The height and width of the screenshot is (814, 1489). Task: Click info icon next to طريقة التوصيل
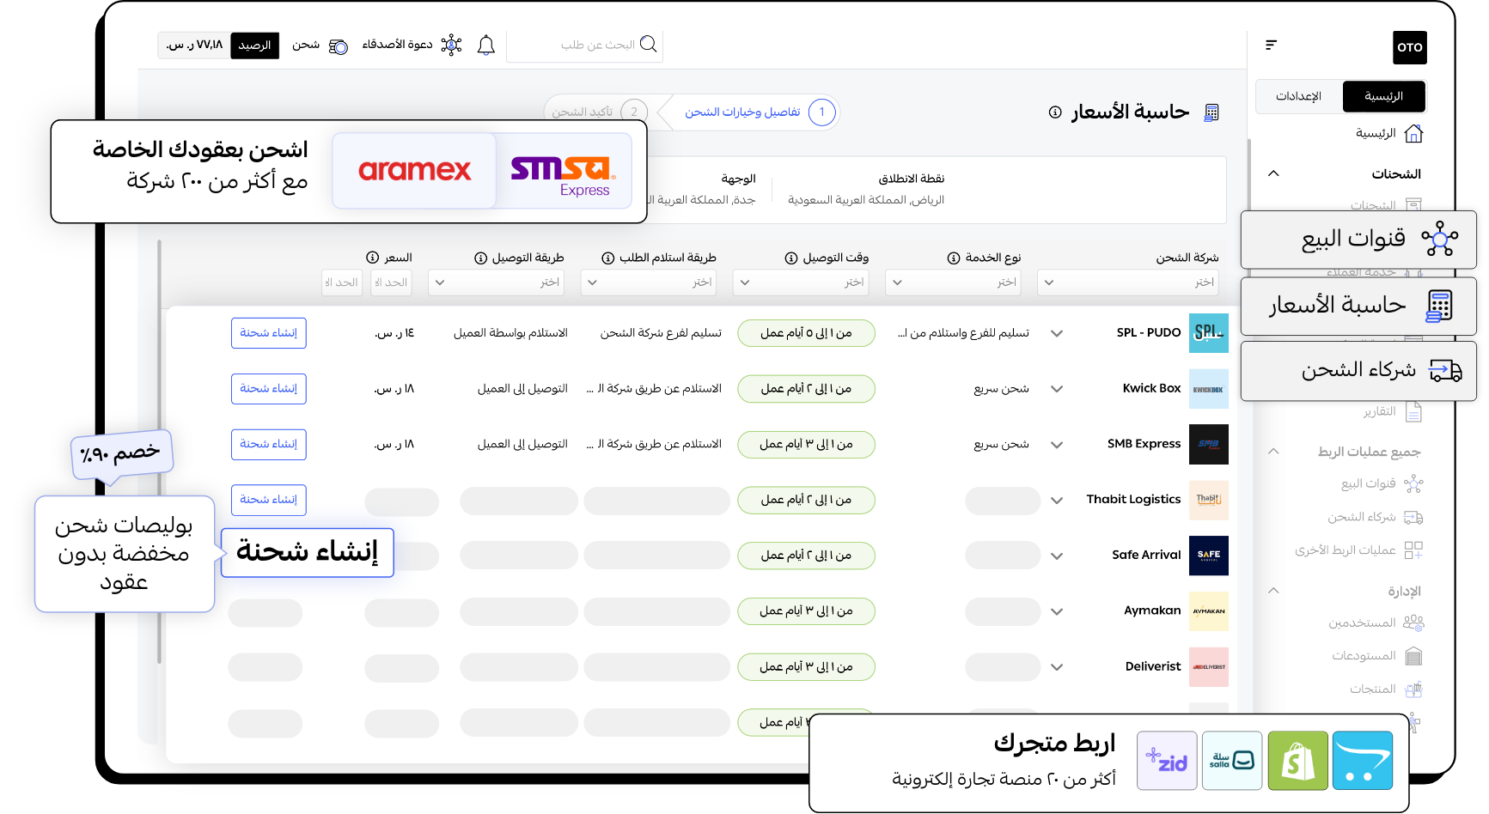(480, 258)
